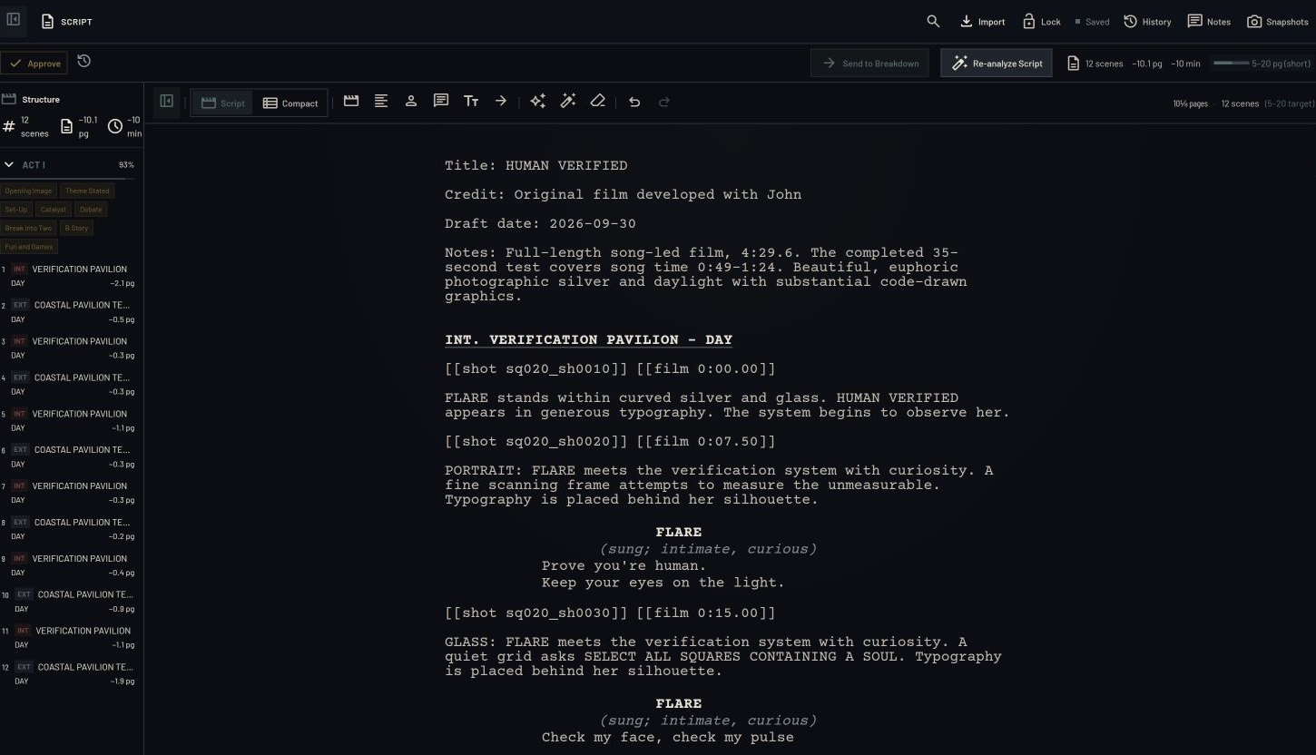Select the Break into Two beat tag
Viewport: 1316px width, 755px height.
[29, 228]
